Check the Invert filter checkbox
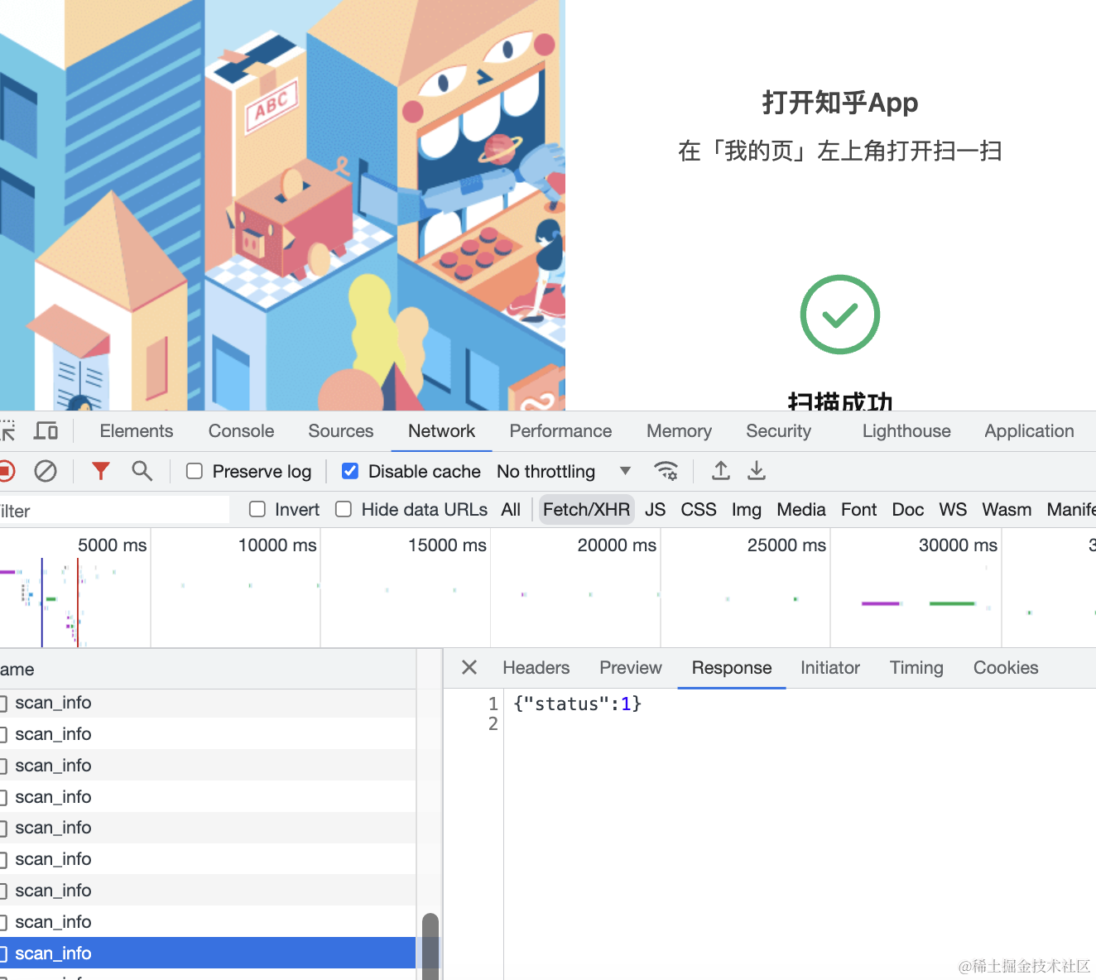The height and width of the screenshot is (980, 1096). tap(257, 510)
